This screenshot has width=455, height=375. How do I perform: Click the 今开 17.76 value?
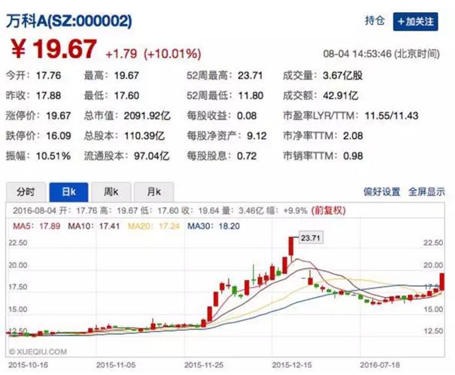48,76
